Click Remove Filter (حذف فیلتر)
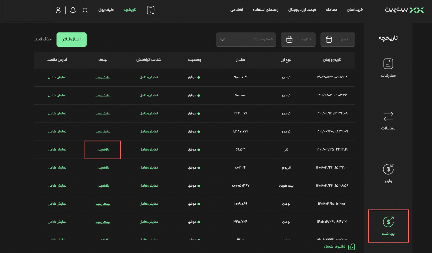Image resolution: width=432 pixels, height=253 pixels. tap(43, 39)
